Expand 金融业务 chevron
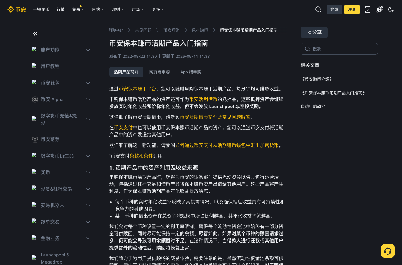This screenshot has width=402, height=265. [x=88, y=238]
